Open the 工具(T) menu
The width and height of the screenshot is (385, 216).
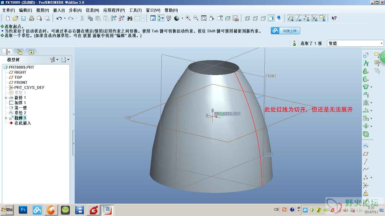(135, 10)
